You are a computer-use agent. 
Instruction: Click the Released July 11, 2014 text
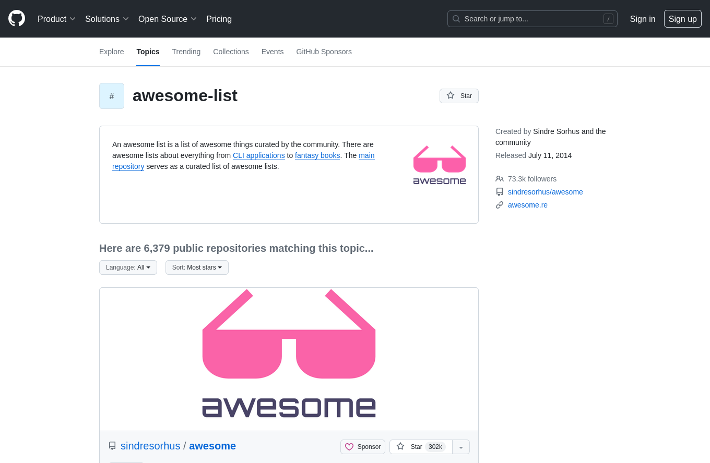pos(534,155)
